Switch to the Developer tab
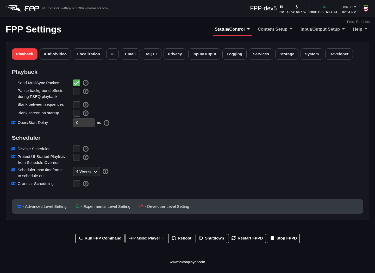Image resolution: width=375 pixels, height=273 pixels. click(x=339, y=54)
